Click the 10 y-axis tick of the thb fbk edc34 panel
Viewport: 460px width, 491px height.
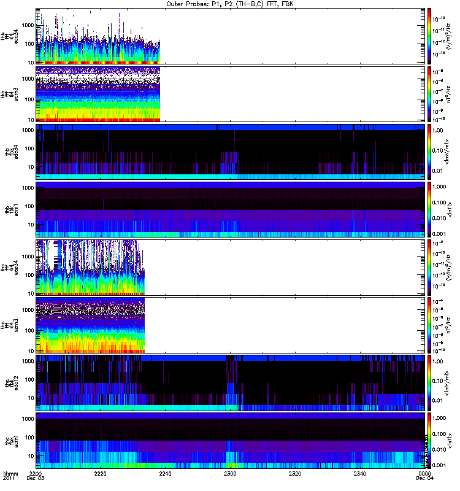(x=31, y=167)
